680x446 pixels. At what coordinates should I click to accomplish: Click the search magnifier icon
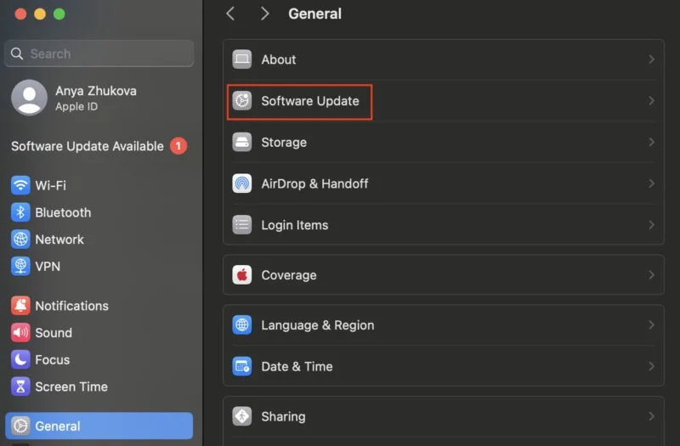[x=17, y=54]
